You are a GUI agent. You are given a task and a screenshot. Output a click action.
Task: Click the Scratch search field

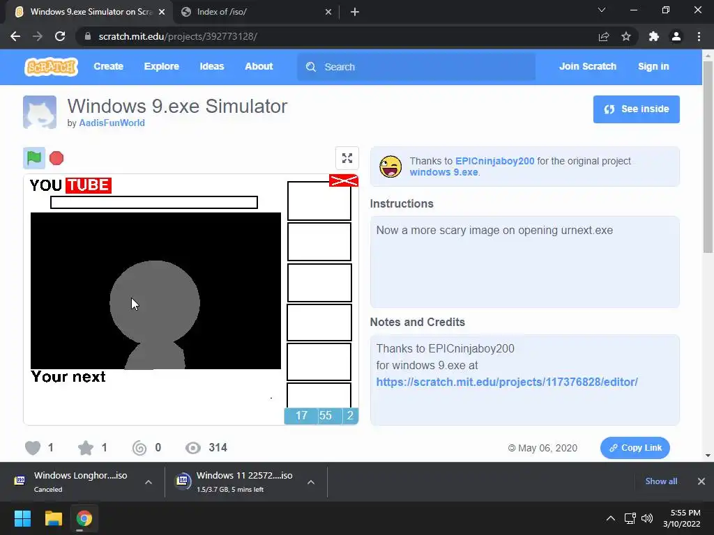(x=416, y=67)
